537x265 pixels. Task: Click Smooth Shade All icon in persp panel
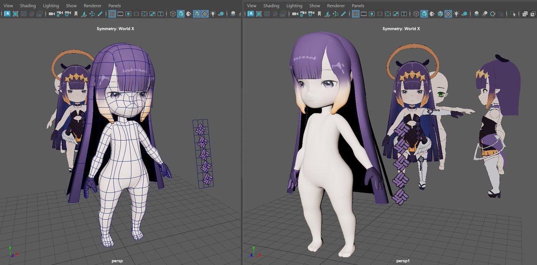181,14
